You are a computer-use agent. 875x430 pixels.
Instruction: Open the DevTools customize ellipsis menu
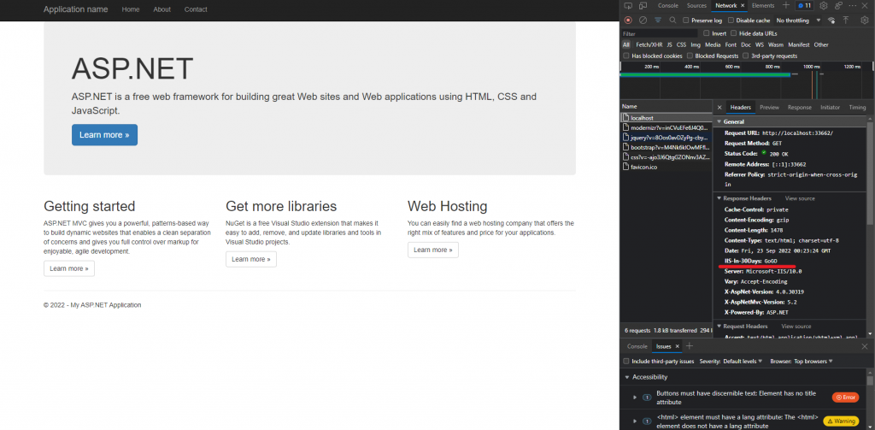click(x=854, y=6)
